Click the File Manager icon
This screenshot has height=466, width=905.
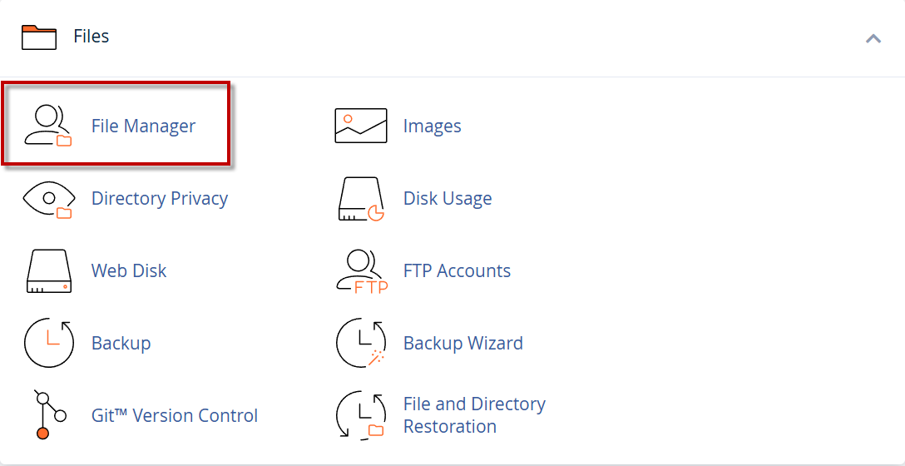click(x=47, y=126)
